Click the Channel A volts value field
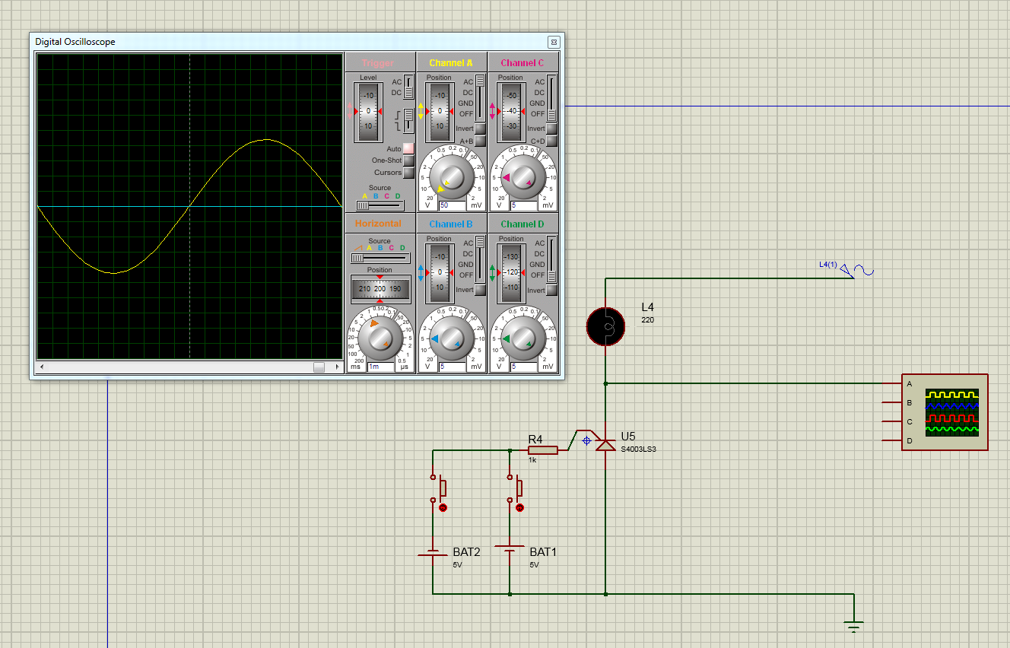The image size is (1010, 648). point(453,206)
